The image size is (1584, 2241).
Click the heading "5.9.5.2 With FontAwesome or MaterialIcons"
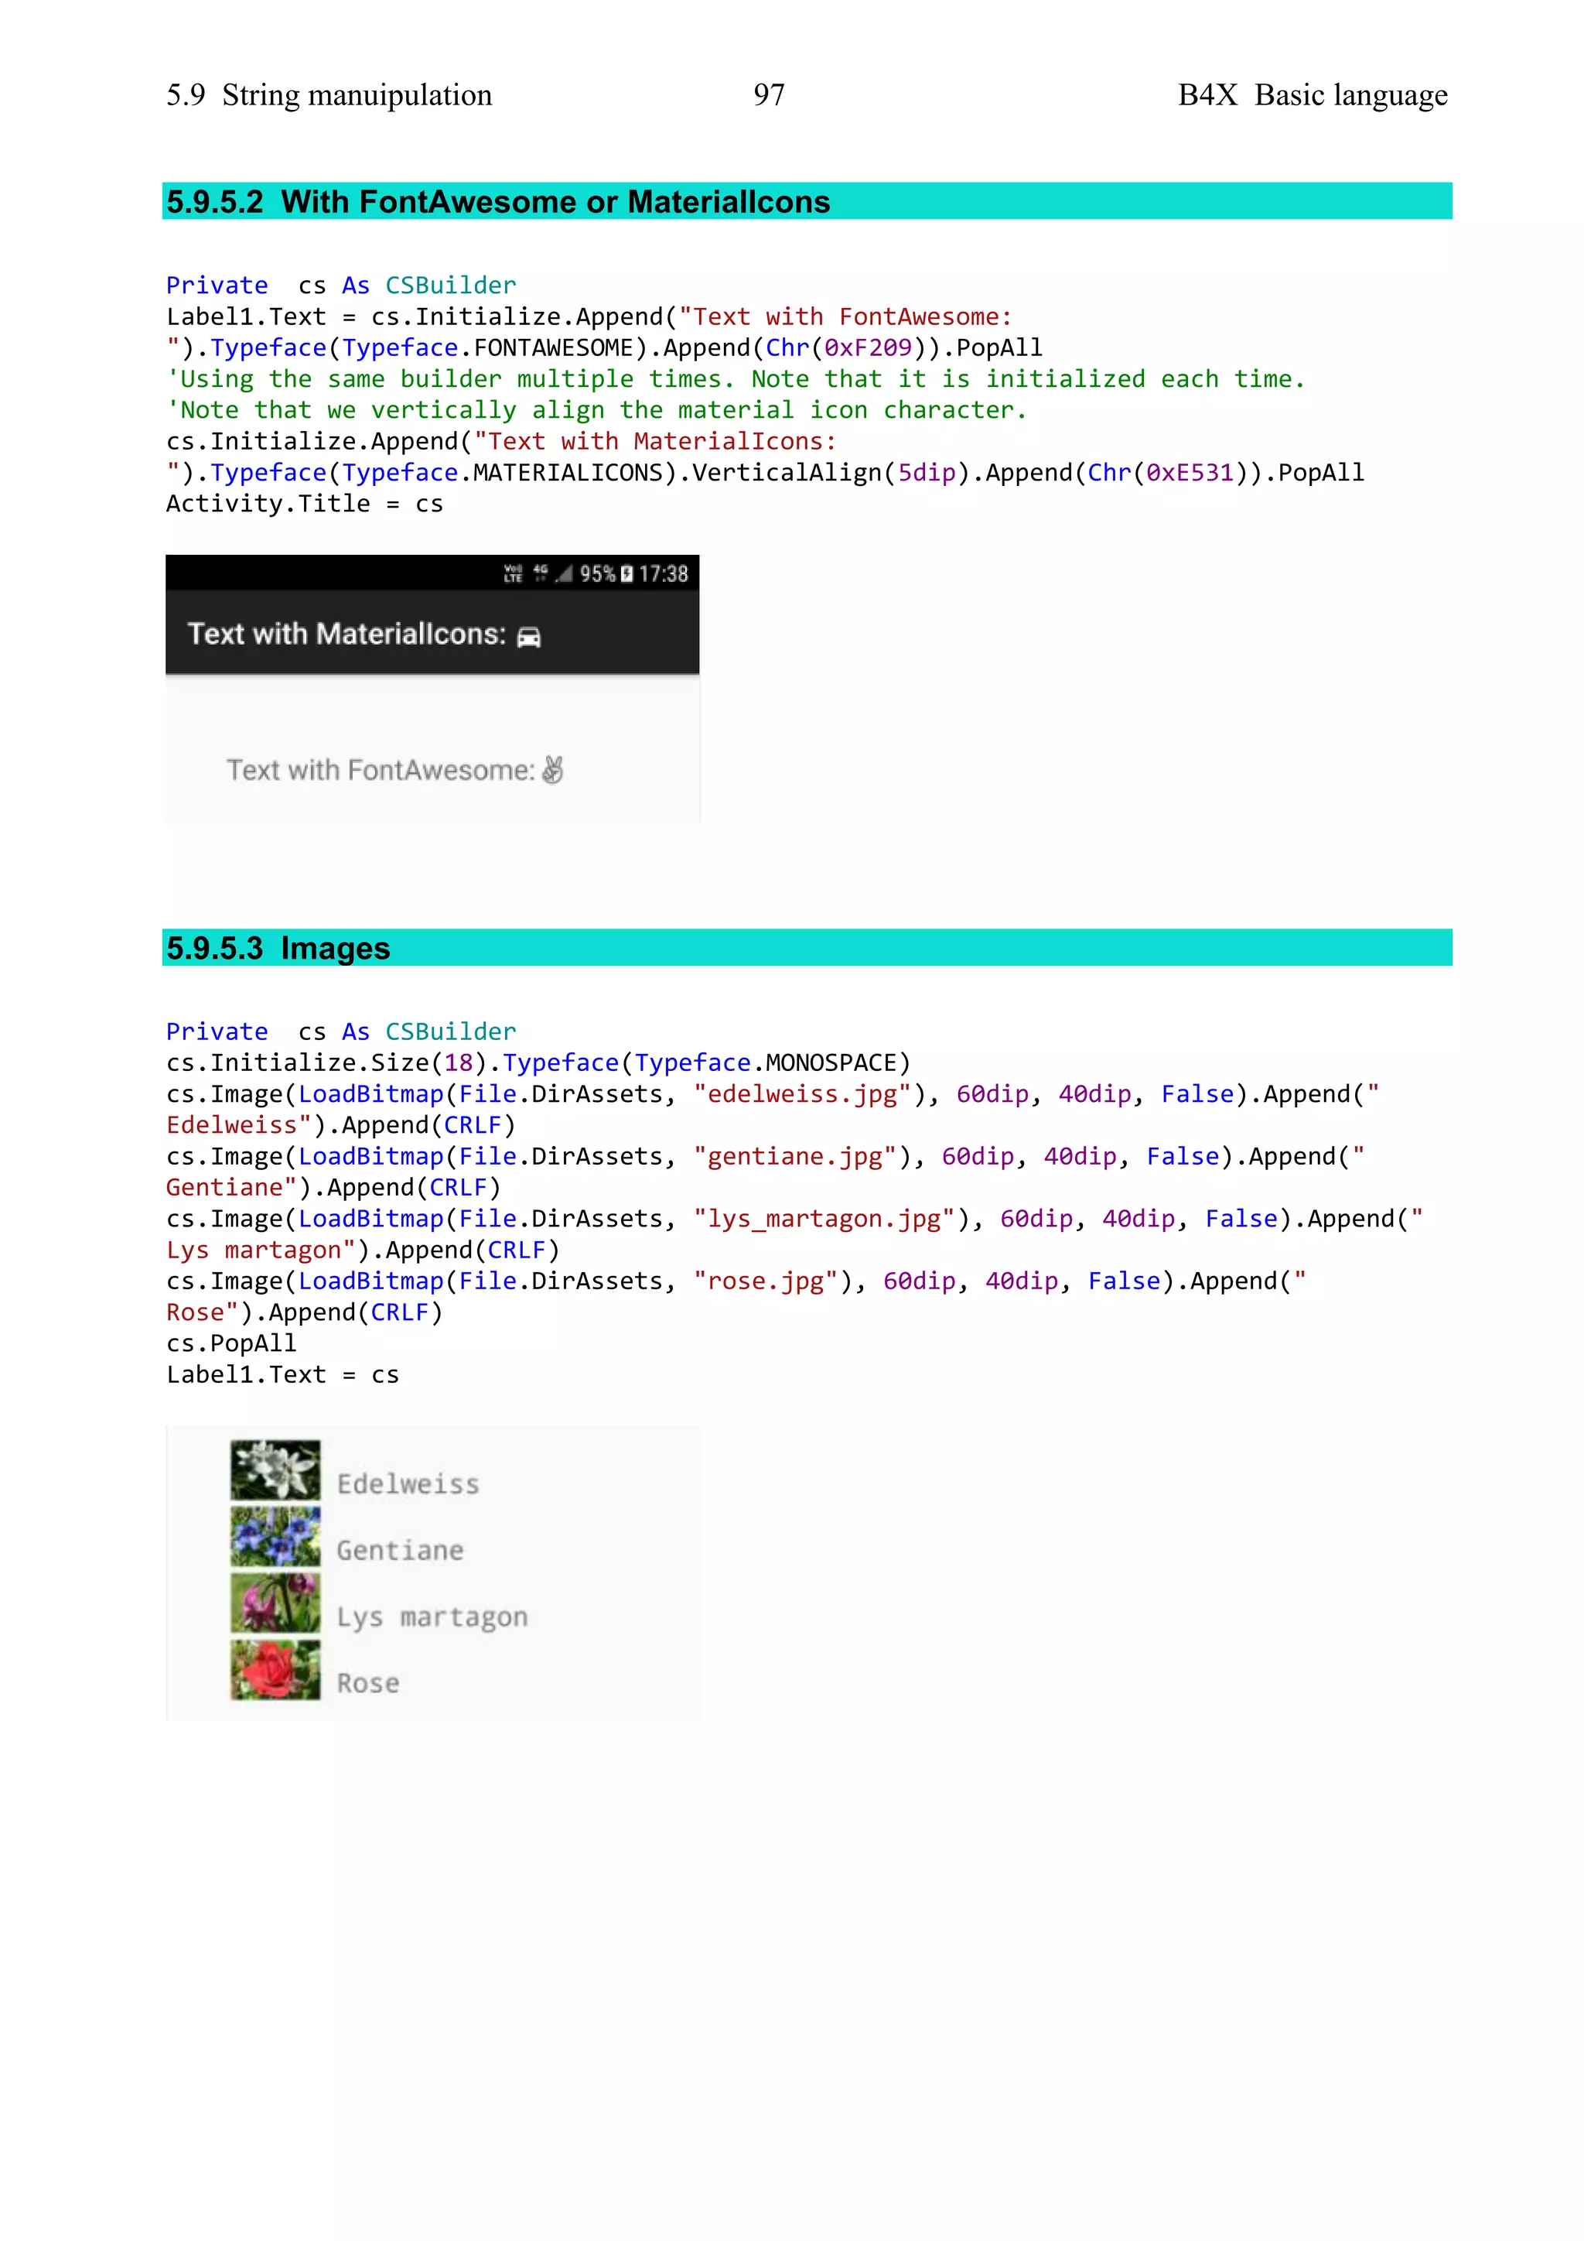click(x=497, y=202)
